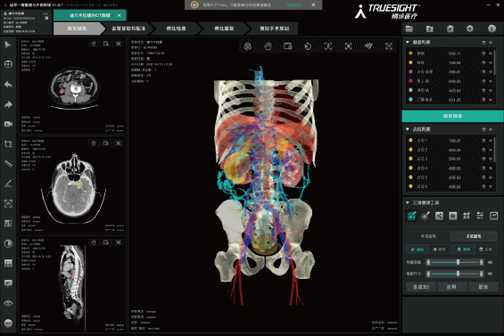The height and width of the screenshot is (336, 504).
Task: Click the organ list vertical scrollbar
Action: click(x=495, y=61)
